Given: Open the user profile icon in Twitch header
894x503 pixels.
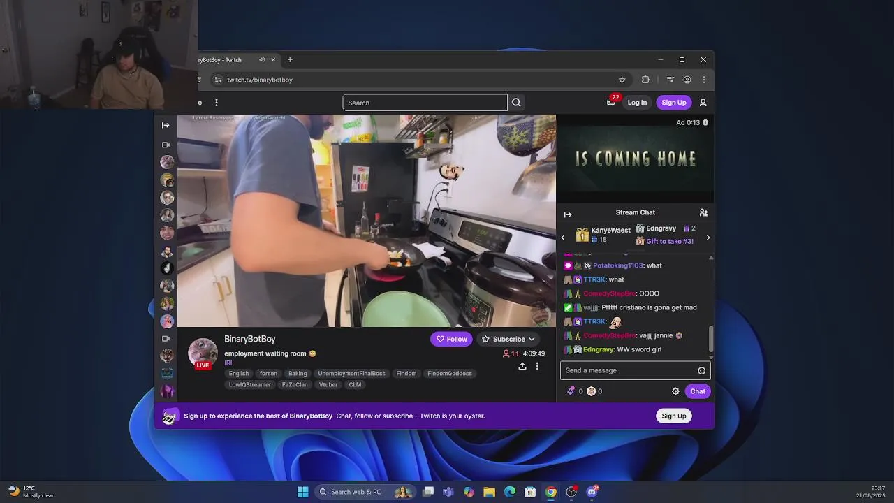Looking at the screenshot, I should point(703,103).
